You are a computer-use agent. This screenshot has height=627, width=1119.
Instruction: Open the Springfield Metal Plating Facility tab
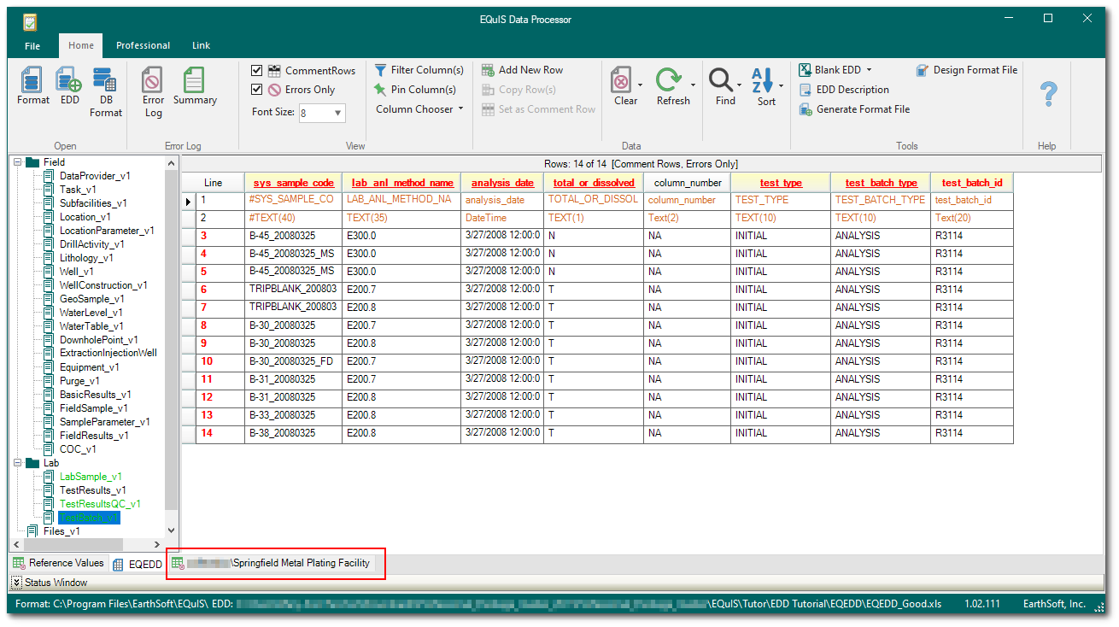(275, 563)
